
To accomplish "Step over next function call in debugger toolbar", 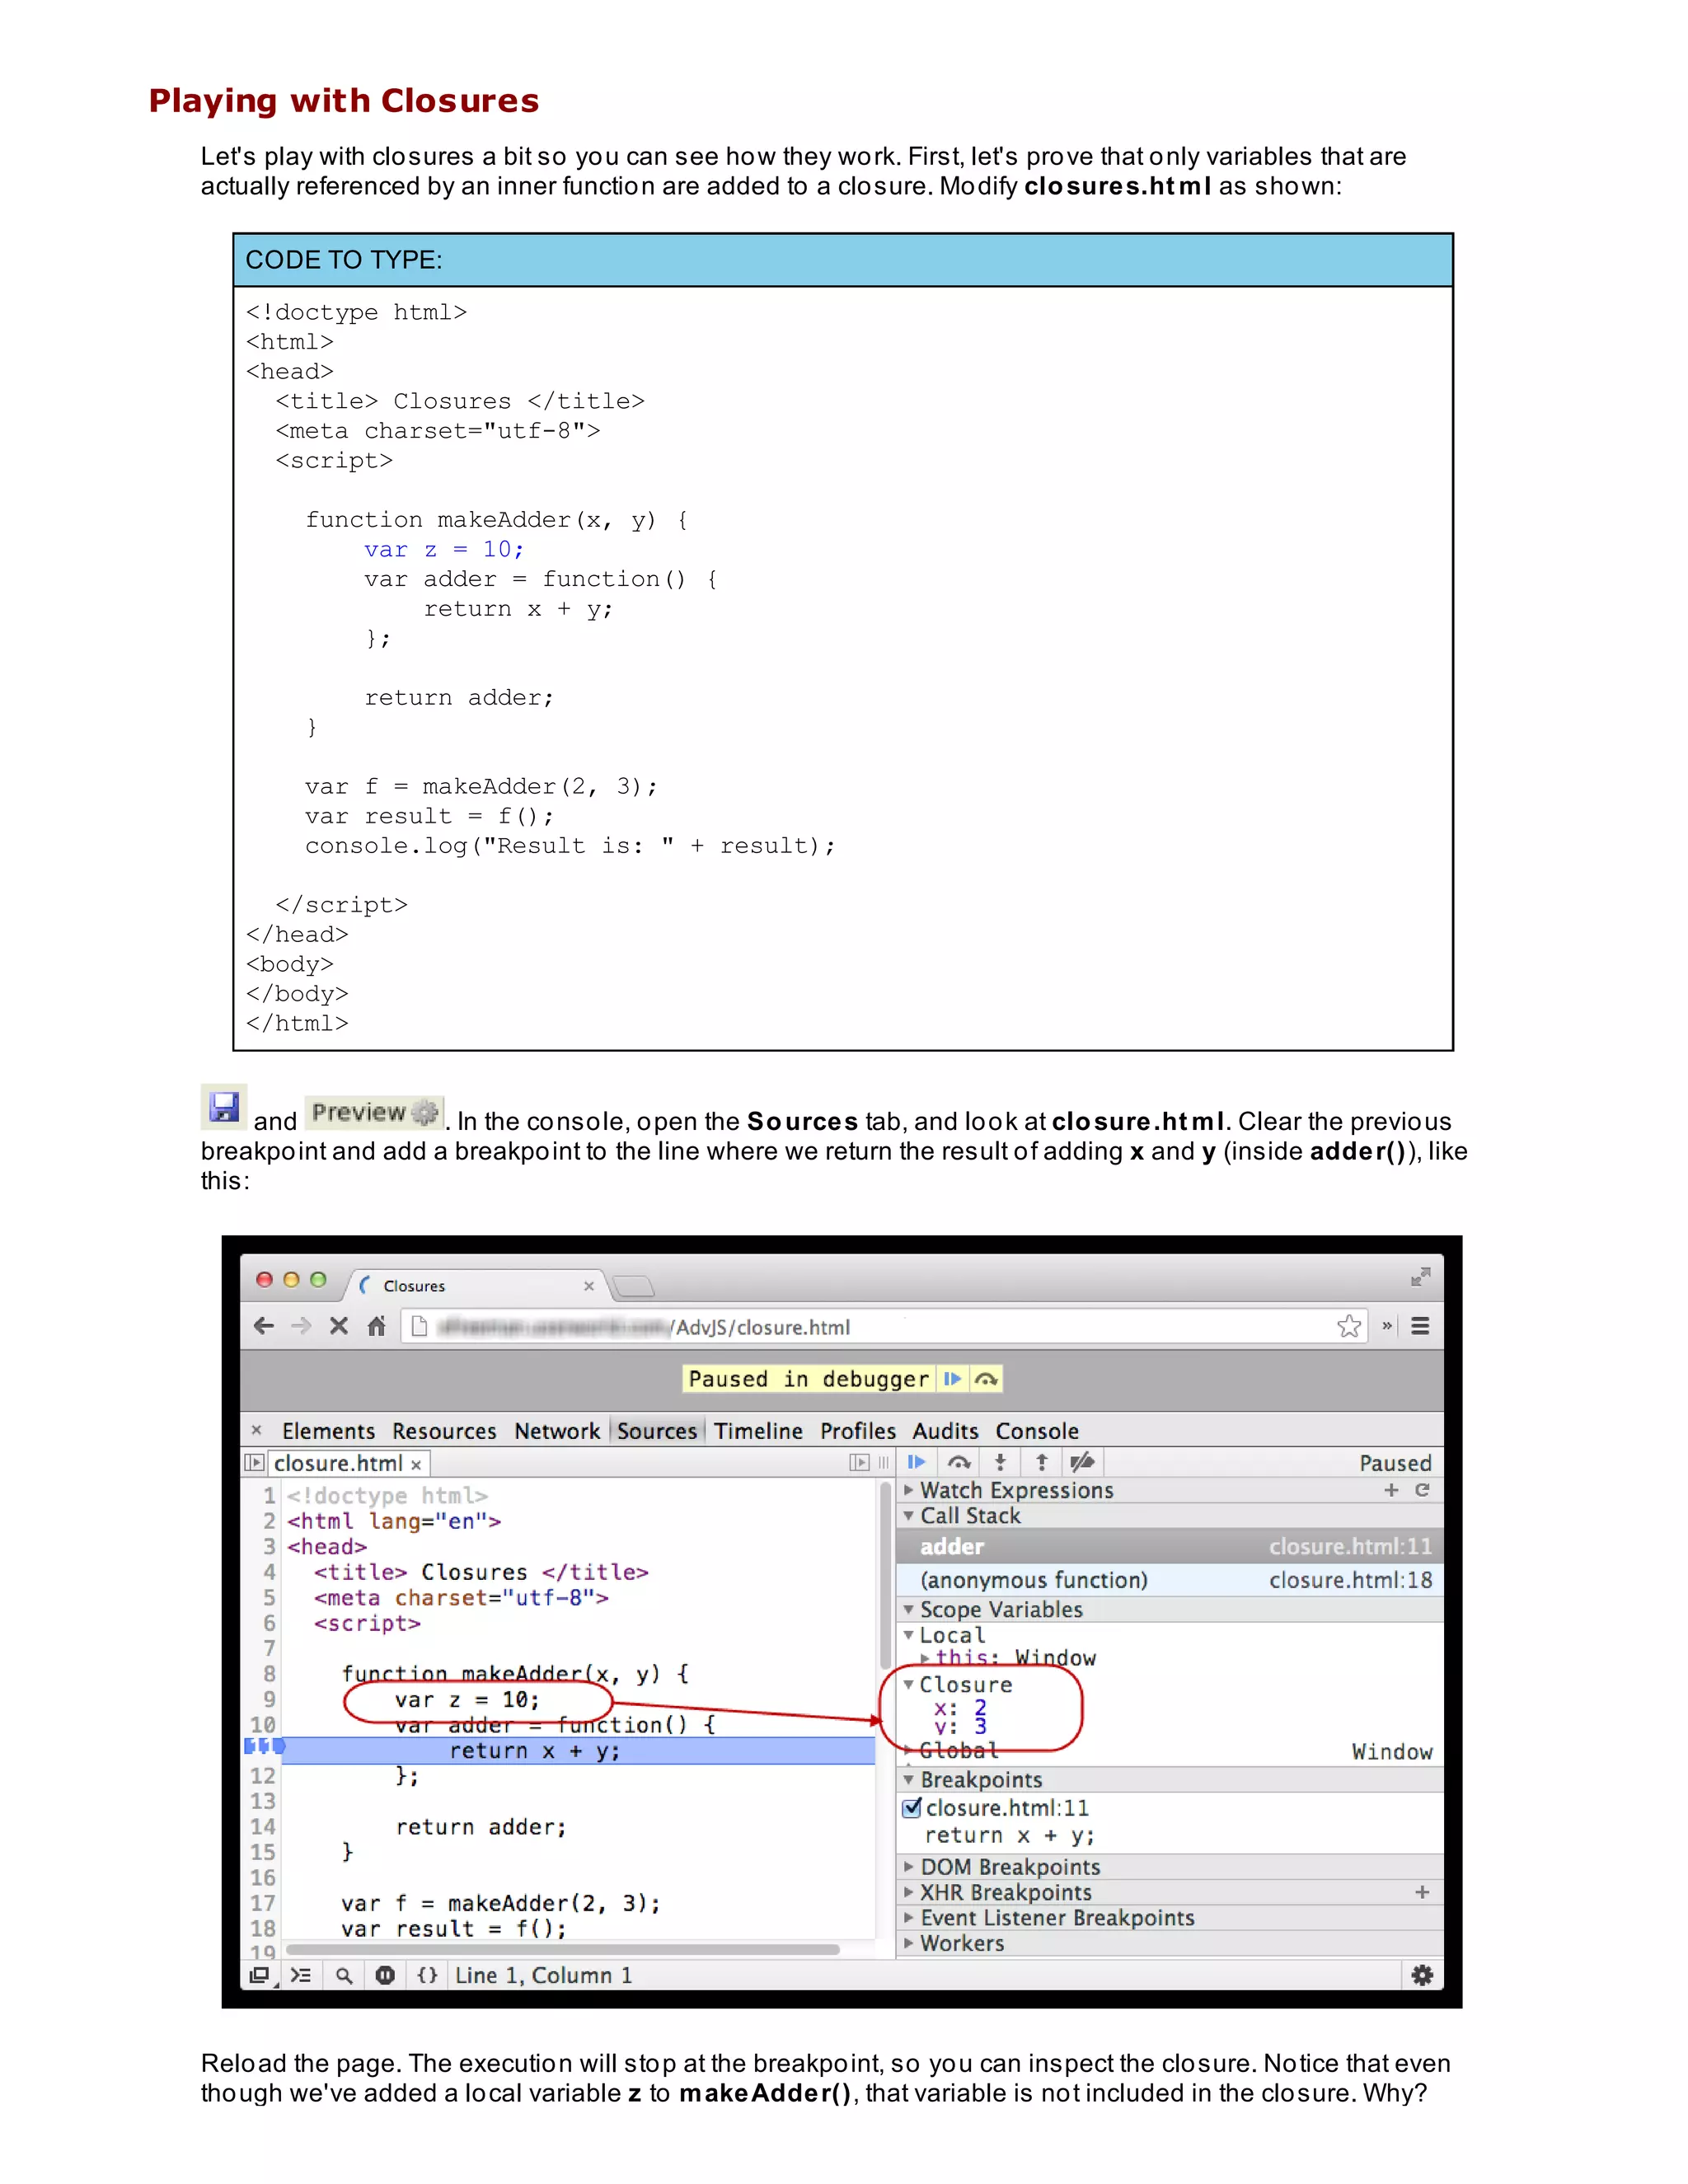I will click(x=959, y=1462).
